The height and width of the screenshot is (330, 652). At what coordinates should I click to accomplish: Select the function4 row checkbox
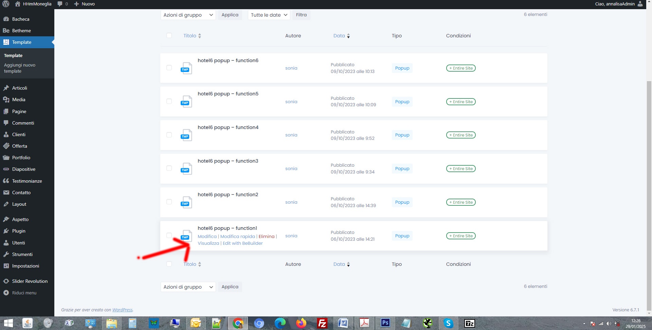169,135
